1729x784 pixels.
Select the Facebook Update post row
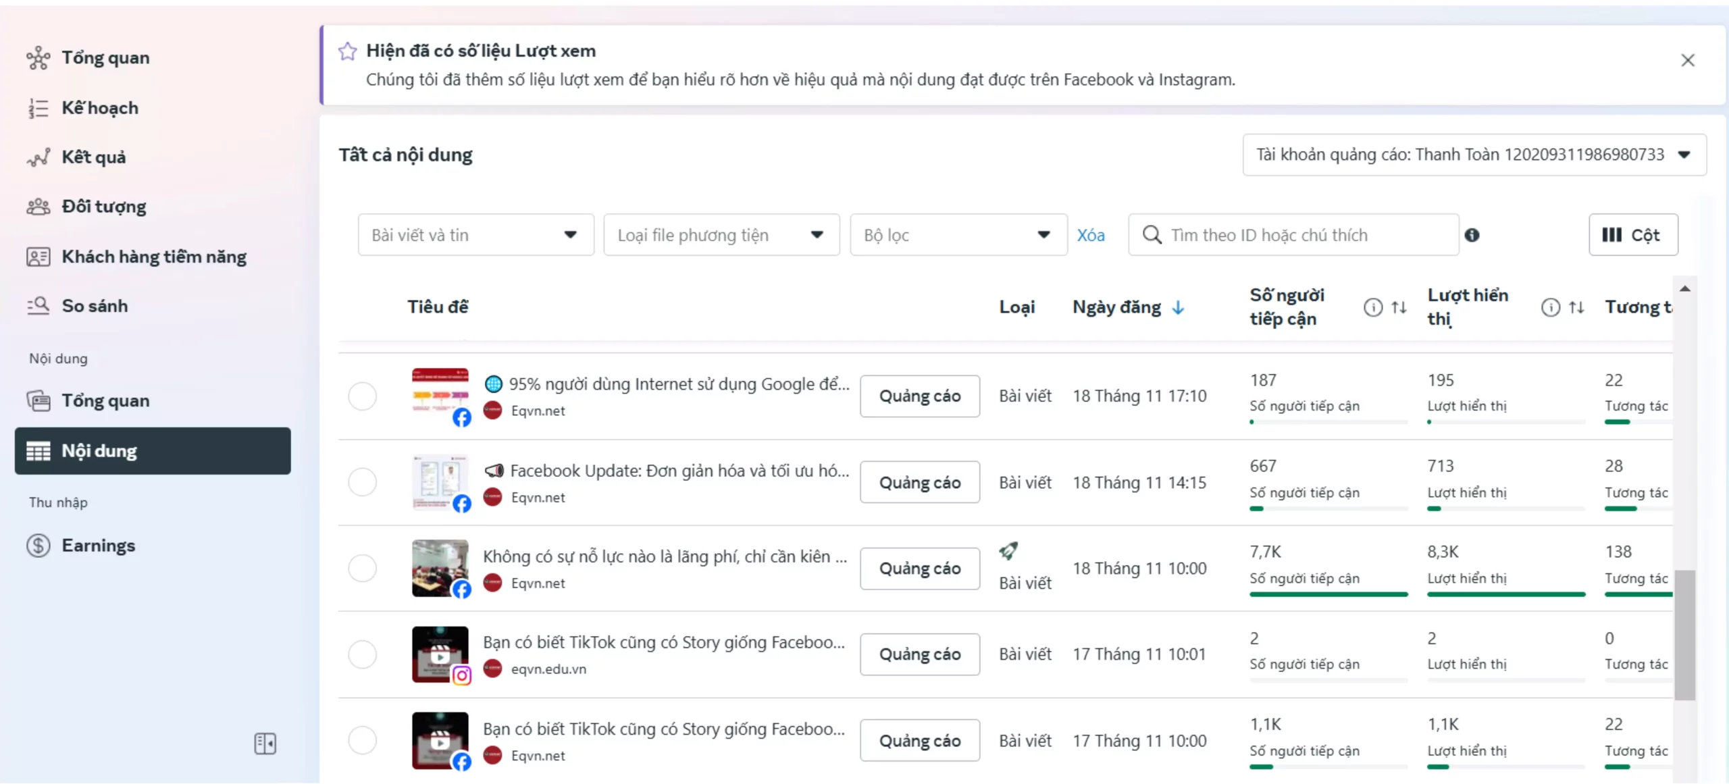tap(362, 482)
